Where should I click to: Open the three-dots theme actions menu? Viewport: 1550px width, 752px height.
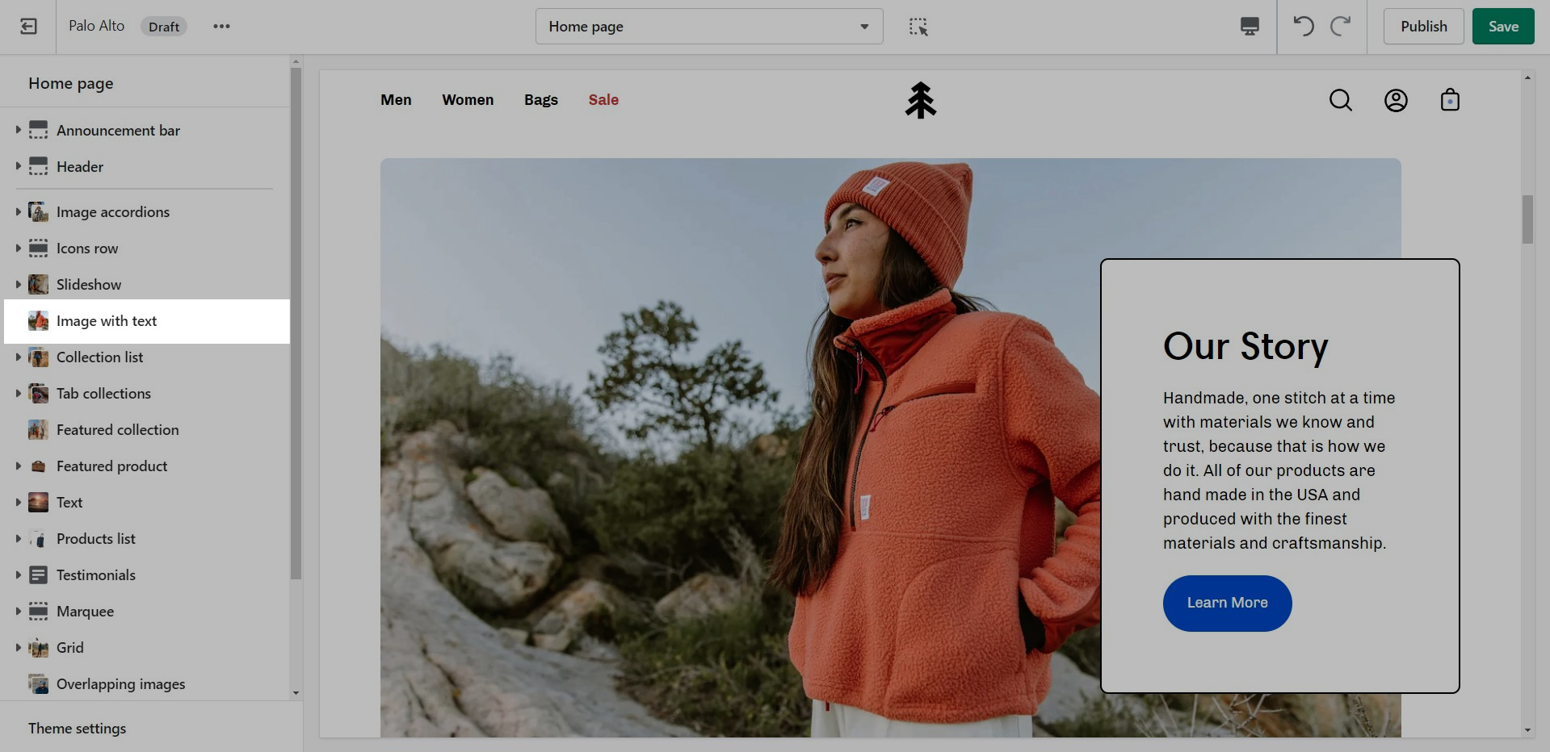coord(221,27)
